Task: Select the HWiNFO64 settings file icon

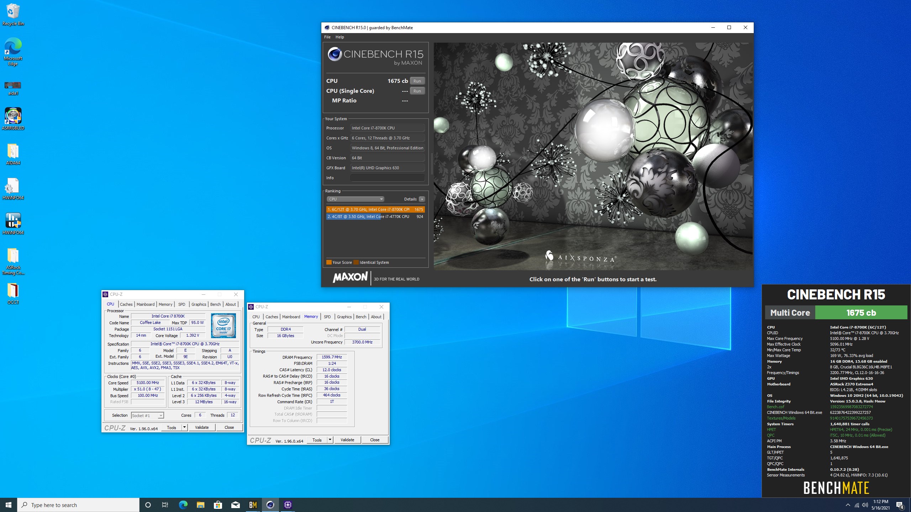Action: tap(13, 189)
